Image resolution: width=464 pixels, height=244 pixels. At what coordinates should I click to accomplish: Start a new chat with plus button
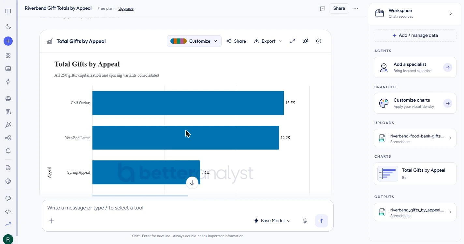8,41
